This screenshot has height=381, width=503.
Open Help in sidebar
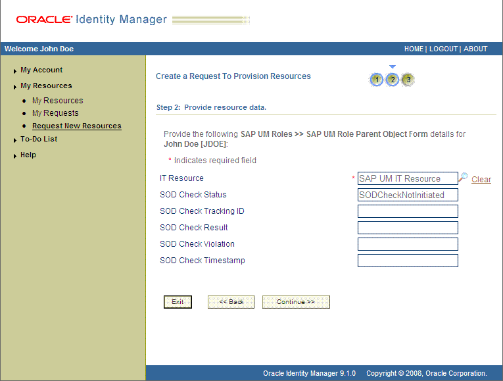28,155
